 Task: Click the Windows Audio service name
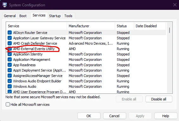pos(25,86)
